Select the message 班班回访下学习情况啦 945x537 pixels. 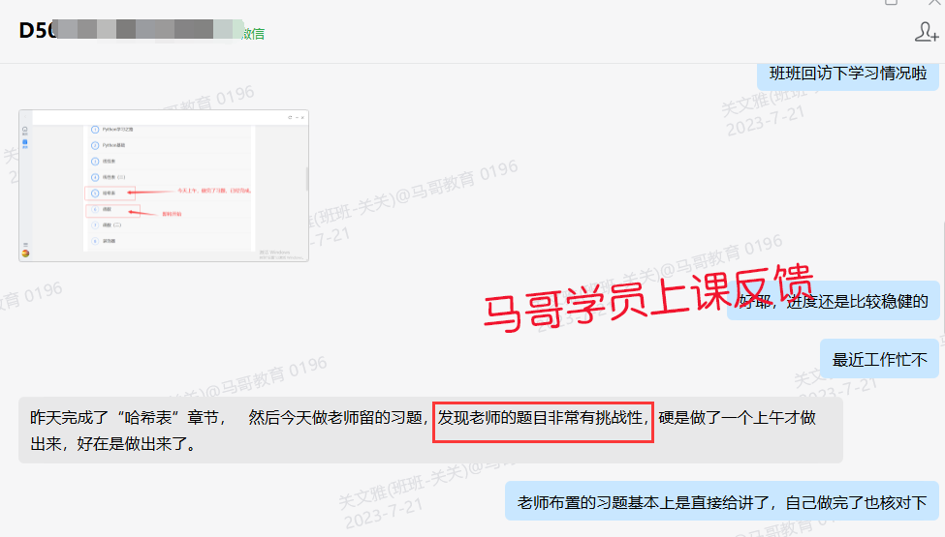coord(847,74)
